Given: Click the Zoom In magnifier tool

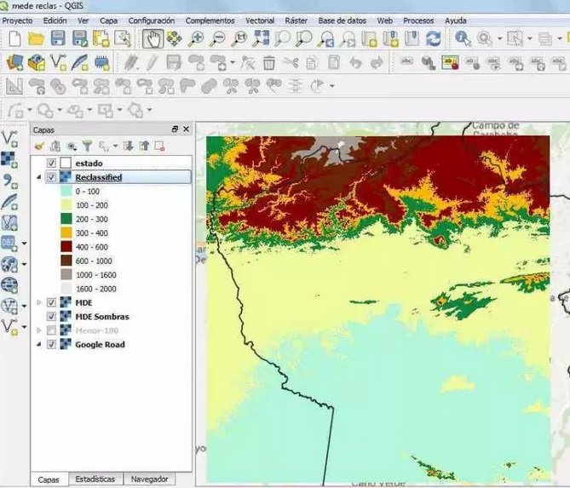Looking at the screenshot, I should (x=197, y=38).
